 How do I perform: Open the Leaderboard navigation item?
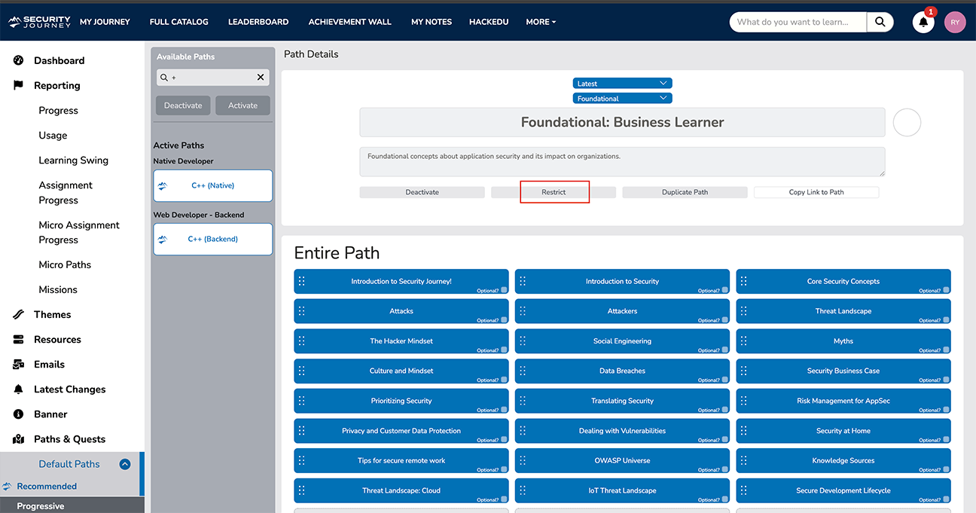(x=258, y=22)
